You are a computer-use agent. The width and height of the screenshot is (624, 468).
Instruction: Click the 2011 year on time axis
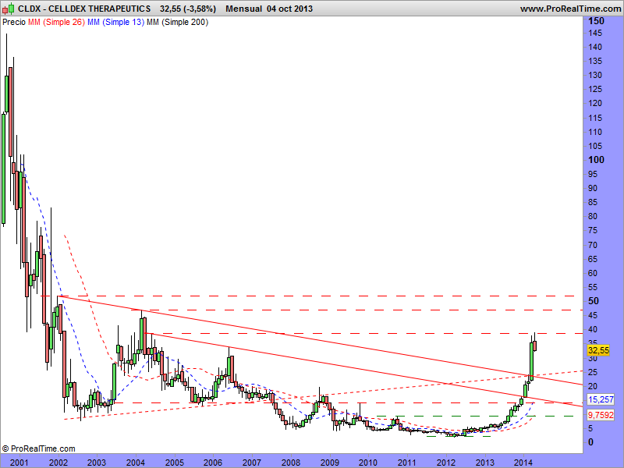[407, 463]
